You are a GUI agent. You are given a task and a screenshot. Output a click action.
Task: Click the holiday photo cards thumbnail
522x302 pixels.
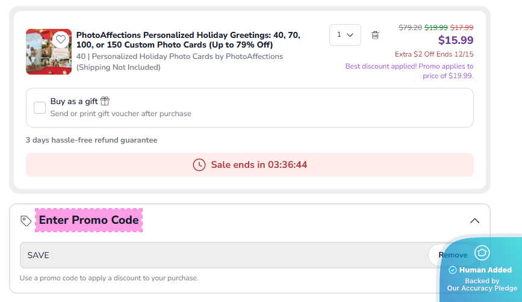click(48, 52)
